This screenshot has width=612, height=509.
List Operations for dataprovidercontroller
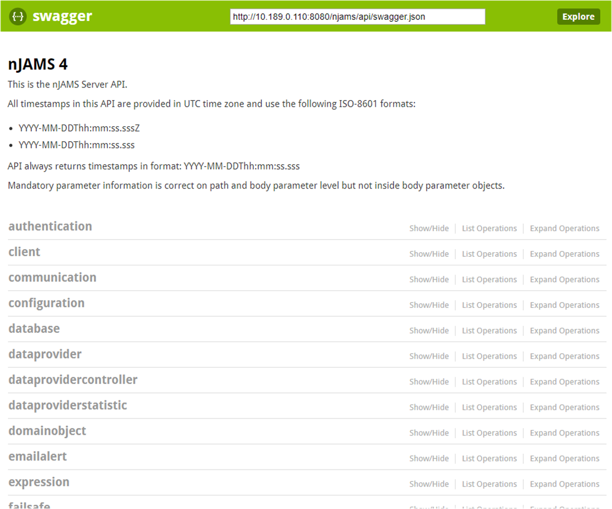pyautogui.click(x=490, y=382)
